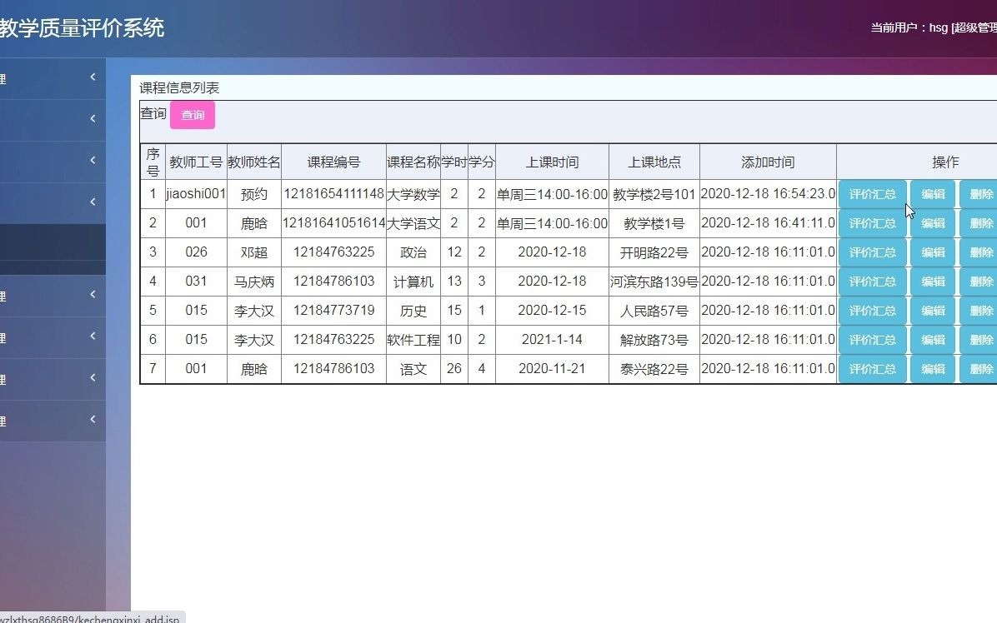Click the 上课地点 column header
The image size is (997, 623).
pyautogui.click(x=654, y=162)
